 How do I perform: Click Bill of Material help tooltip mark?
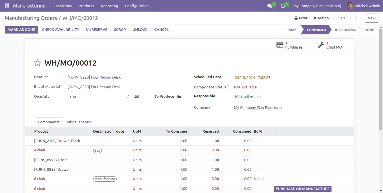(61, 86)
